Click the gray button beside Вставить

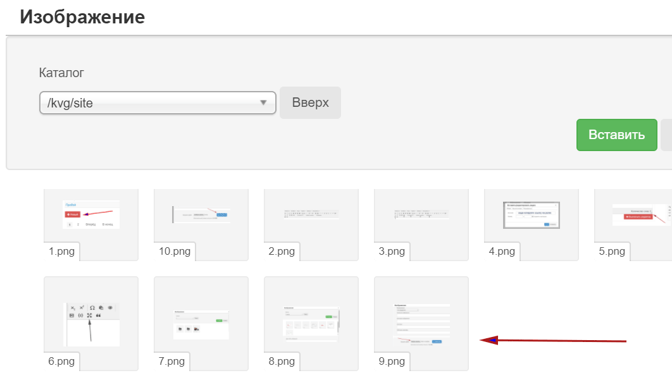[666, 135]
